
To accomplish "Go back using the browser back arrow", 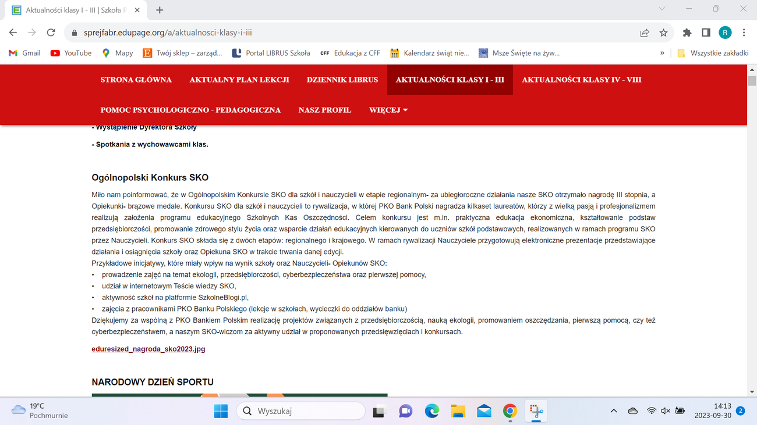I will pos(13,33).
